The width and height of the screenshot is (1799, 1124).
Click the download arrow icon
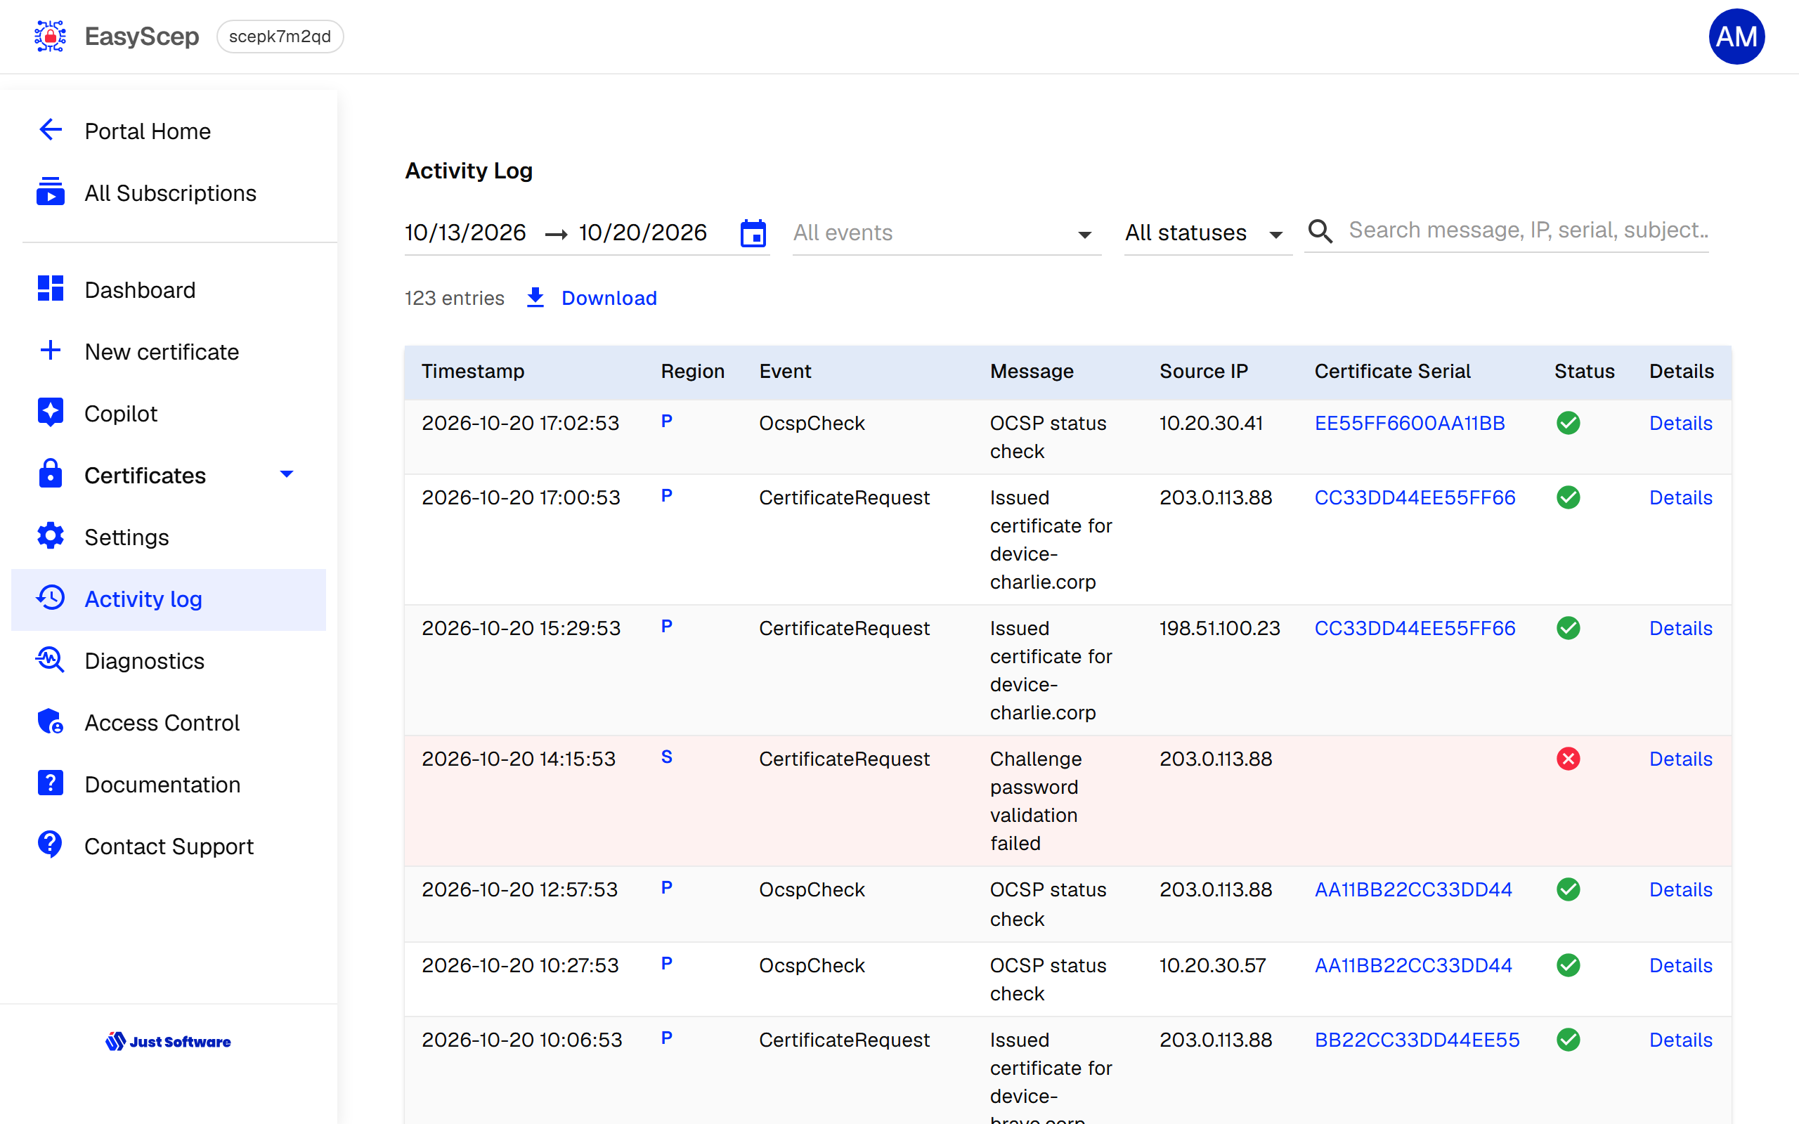535,298
